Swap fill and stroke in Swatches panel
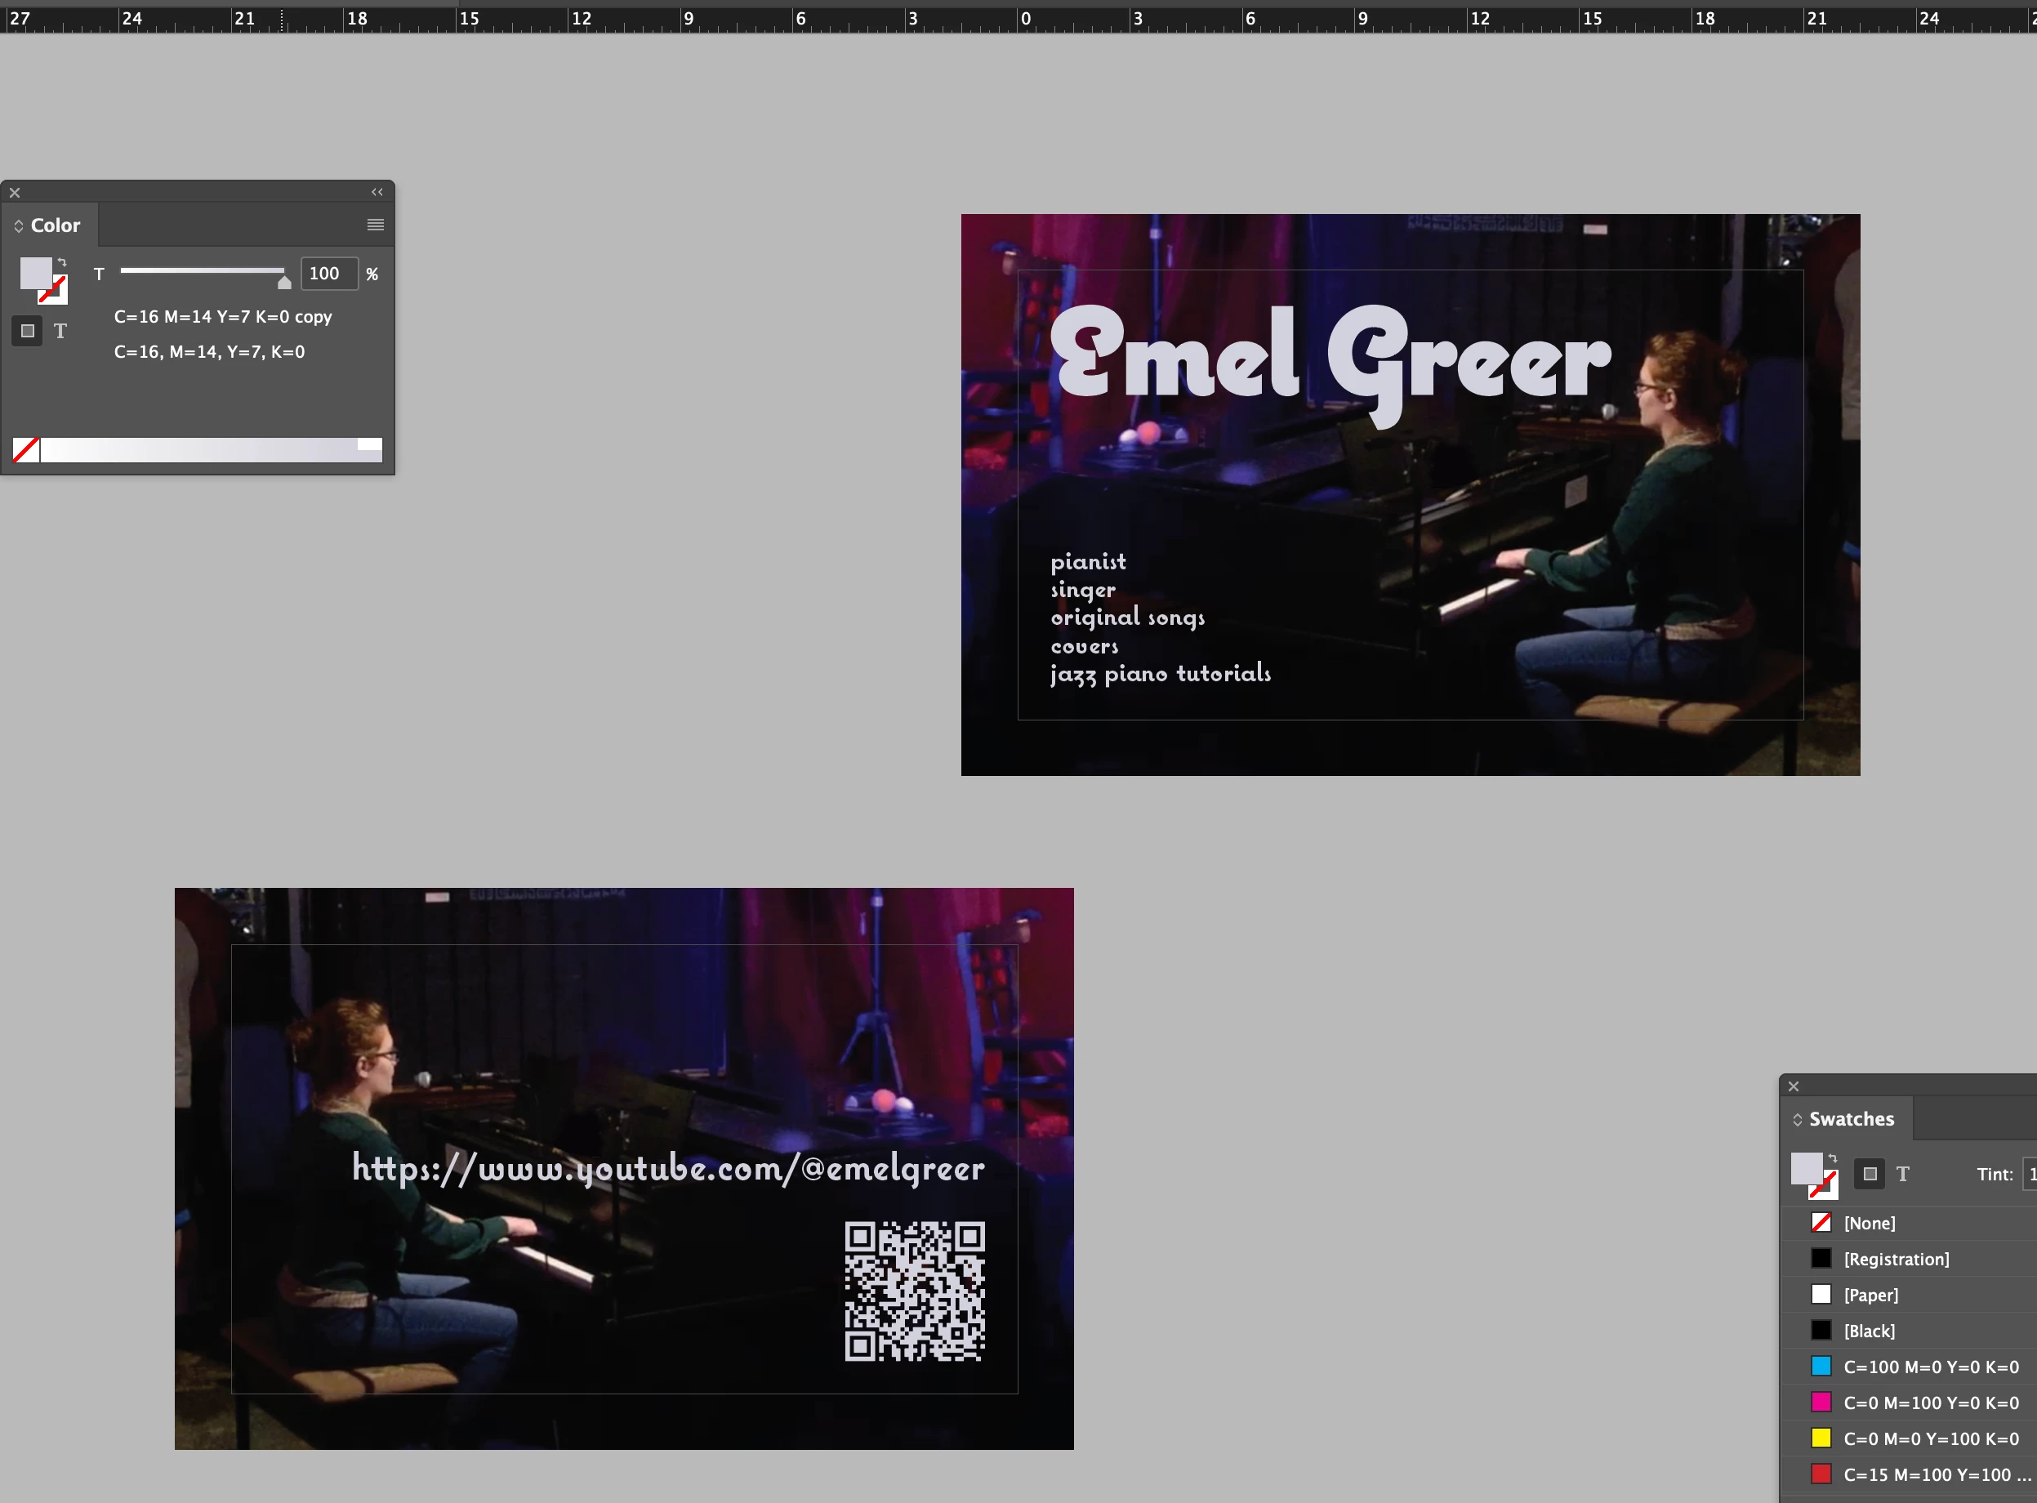The width and height of the screenshot is (2037, 1503). pos(1833,1158)
